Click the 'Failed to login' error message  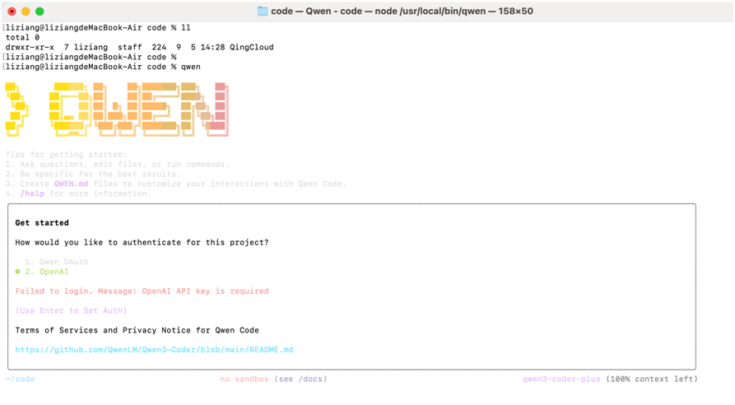[142, 291]
